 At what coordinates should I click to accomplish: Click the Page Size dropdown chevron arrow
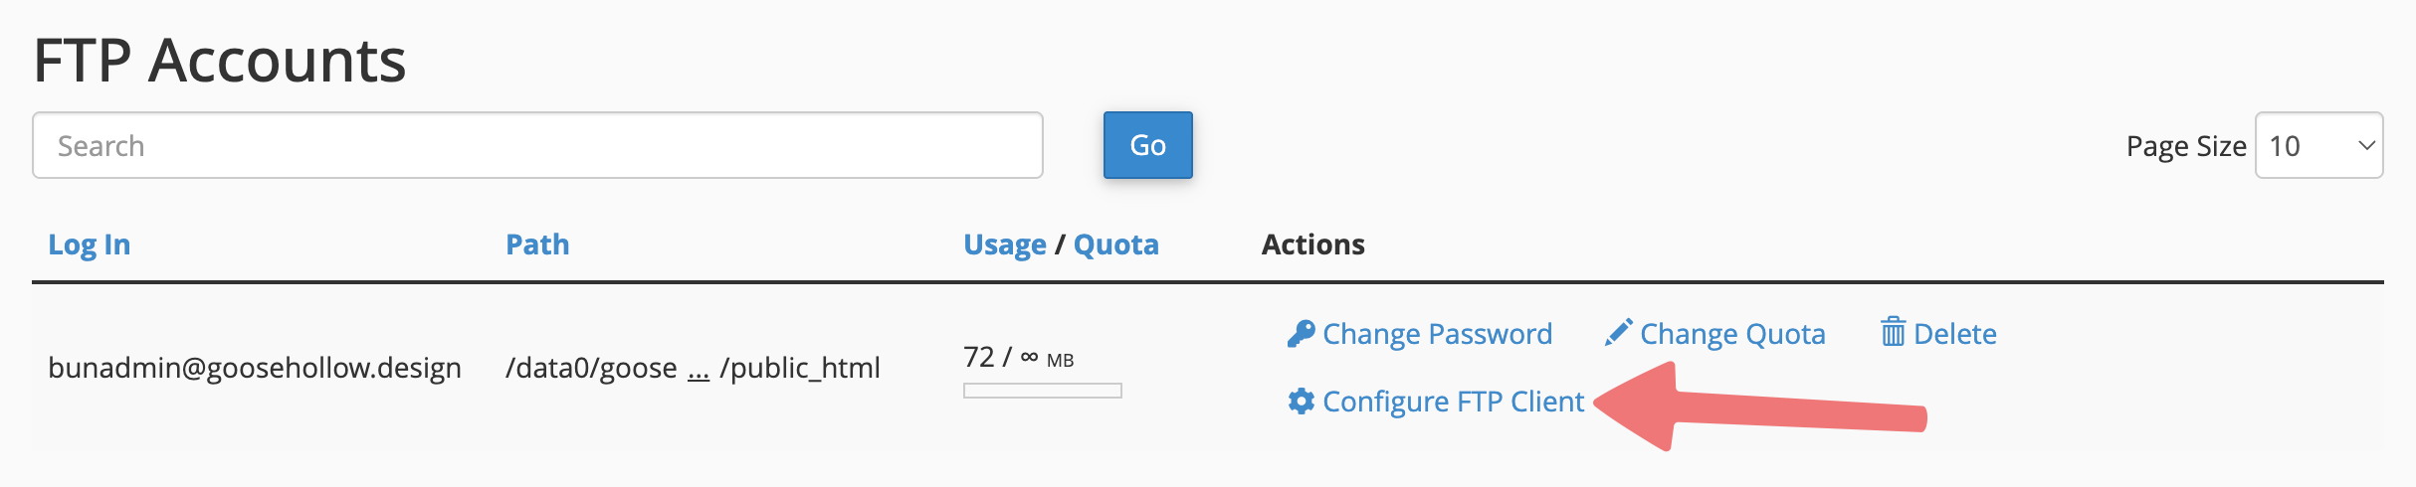2366,145
